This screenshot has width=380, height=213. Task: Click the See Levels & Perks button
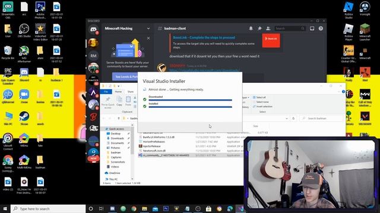pos(125,76)
